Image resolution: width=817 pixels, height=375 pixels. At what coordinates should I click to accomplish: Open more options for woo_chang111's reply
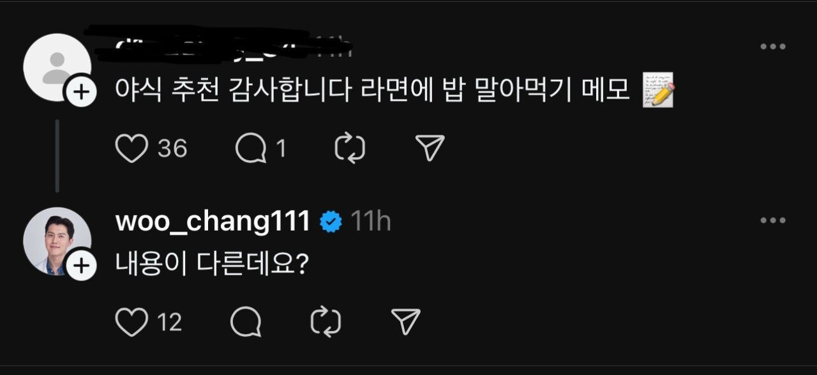(x=772, y=220)
